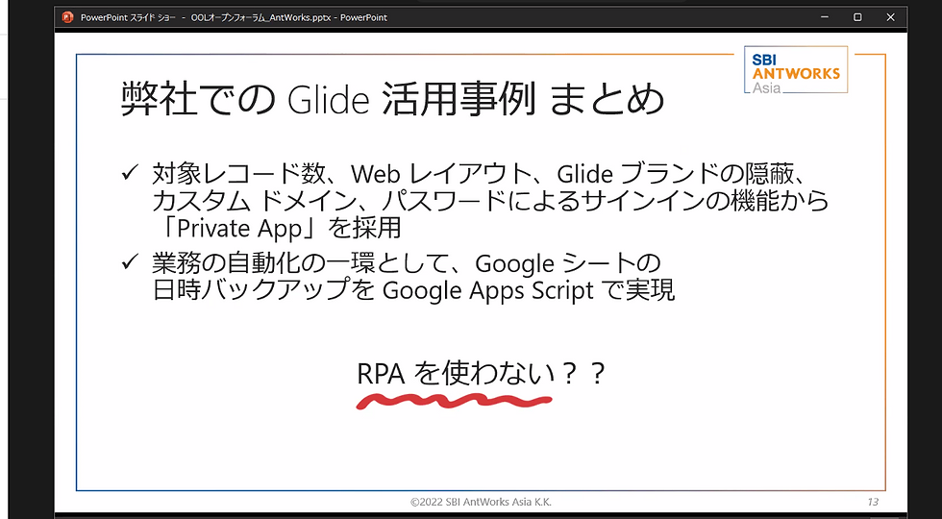Maximize the PowerPoint slide show window
Image resolution: width=942 pixels, height=519 pixels.
click(857, 17)
